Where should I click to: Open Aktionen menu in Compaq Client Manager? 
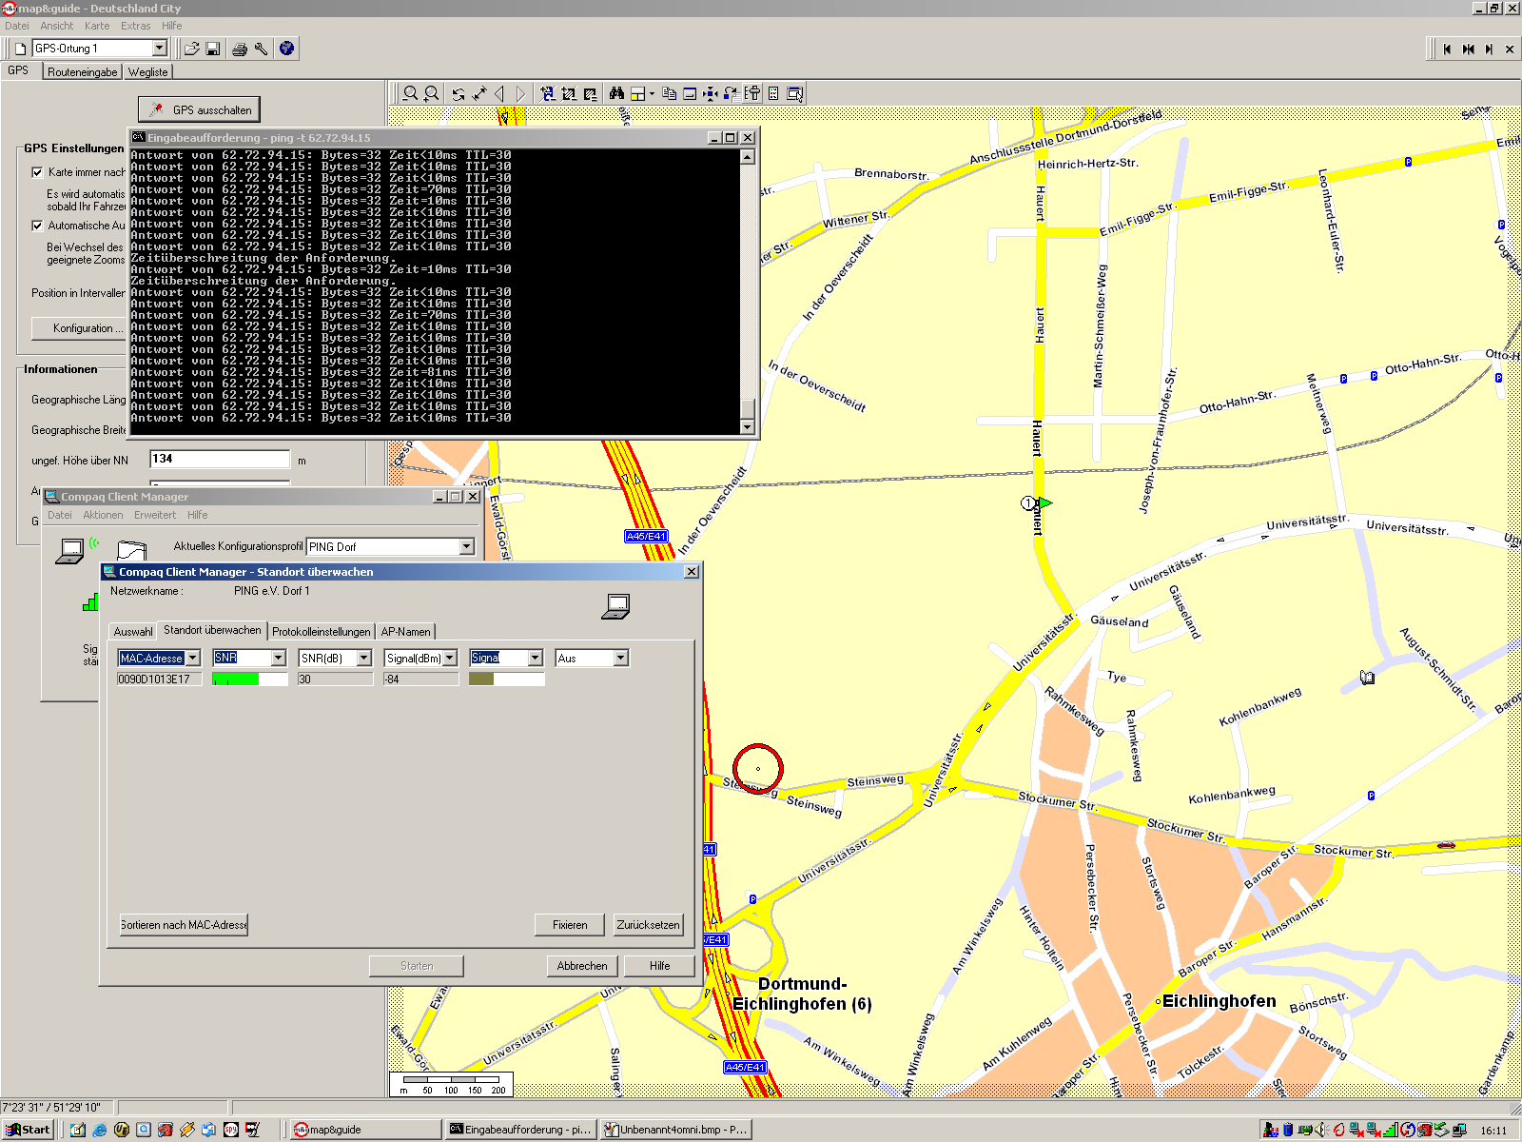click(x=103, y=515)
